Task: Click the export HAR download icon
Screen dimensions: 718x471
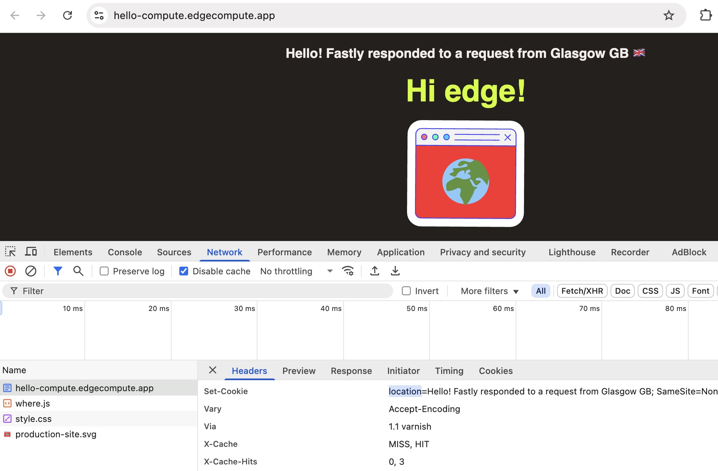Action: pos(395,271)
